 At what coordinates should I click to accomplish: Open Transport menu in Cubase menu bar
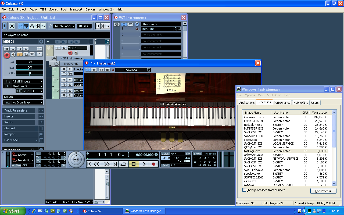coord(76,9)
